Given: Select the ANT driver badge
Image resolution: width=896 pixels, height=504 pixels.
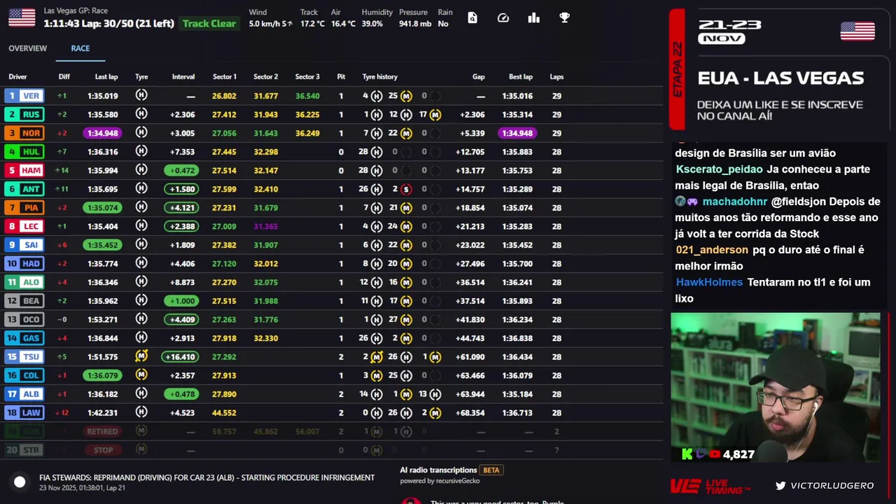Looking at the screenshot, I should 24,189.
